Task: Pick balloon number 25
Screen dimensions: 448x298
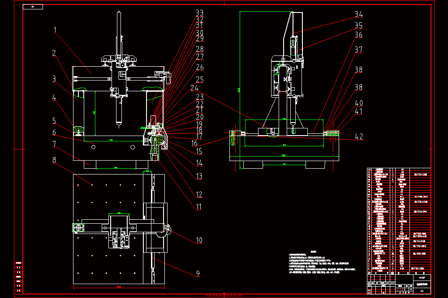Action: pyautogui.click(x=200, y=79)
